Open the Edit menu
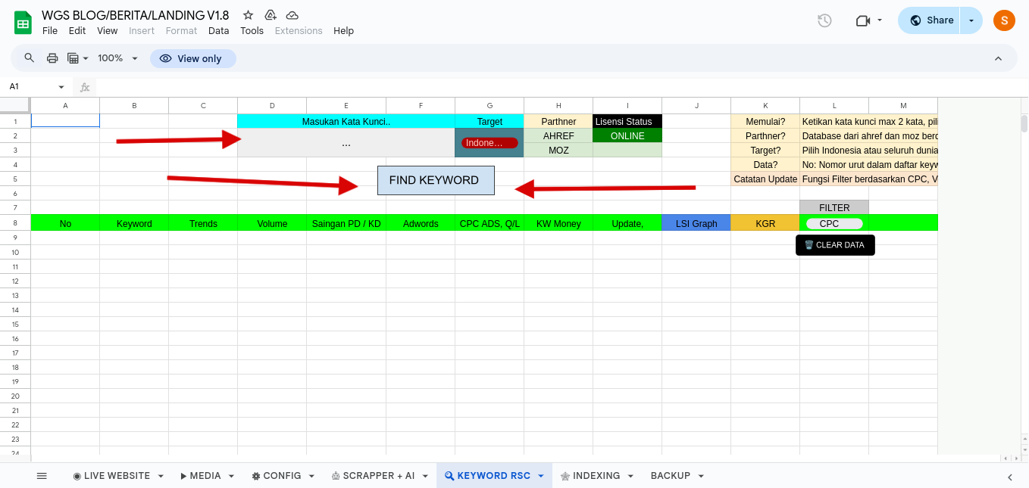Image resolution: width=1029 pixels, height=488 pixels. pos(77,31)
